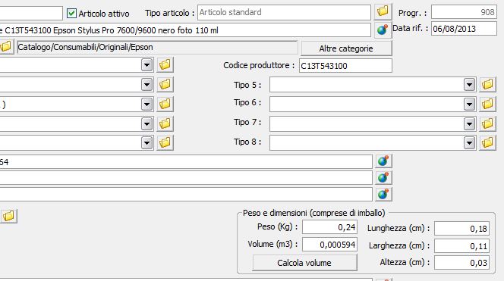This screenshot has width=504, height=281.
Task: Click folder icon at end of Tipo 5
Action: point(487,84)
